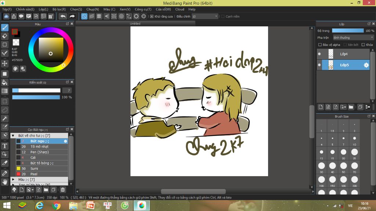The image size is (376, 211).
Task: Enable Xén bớt checkbox
Action: [x=345, y=45]
